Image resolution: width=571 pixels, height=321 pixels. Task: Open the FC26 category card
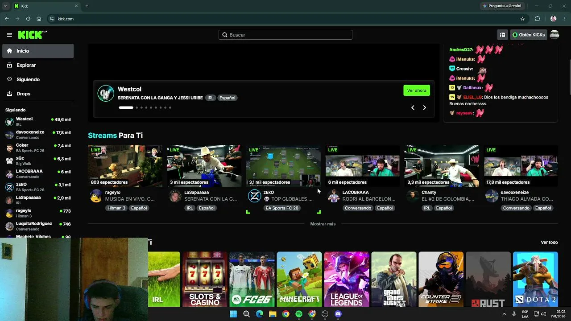(252, 279)
